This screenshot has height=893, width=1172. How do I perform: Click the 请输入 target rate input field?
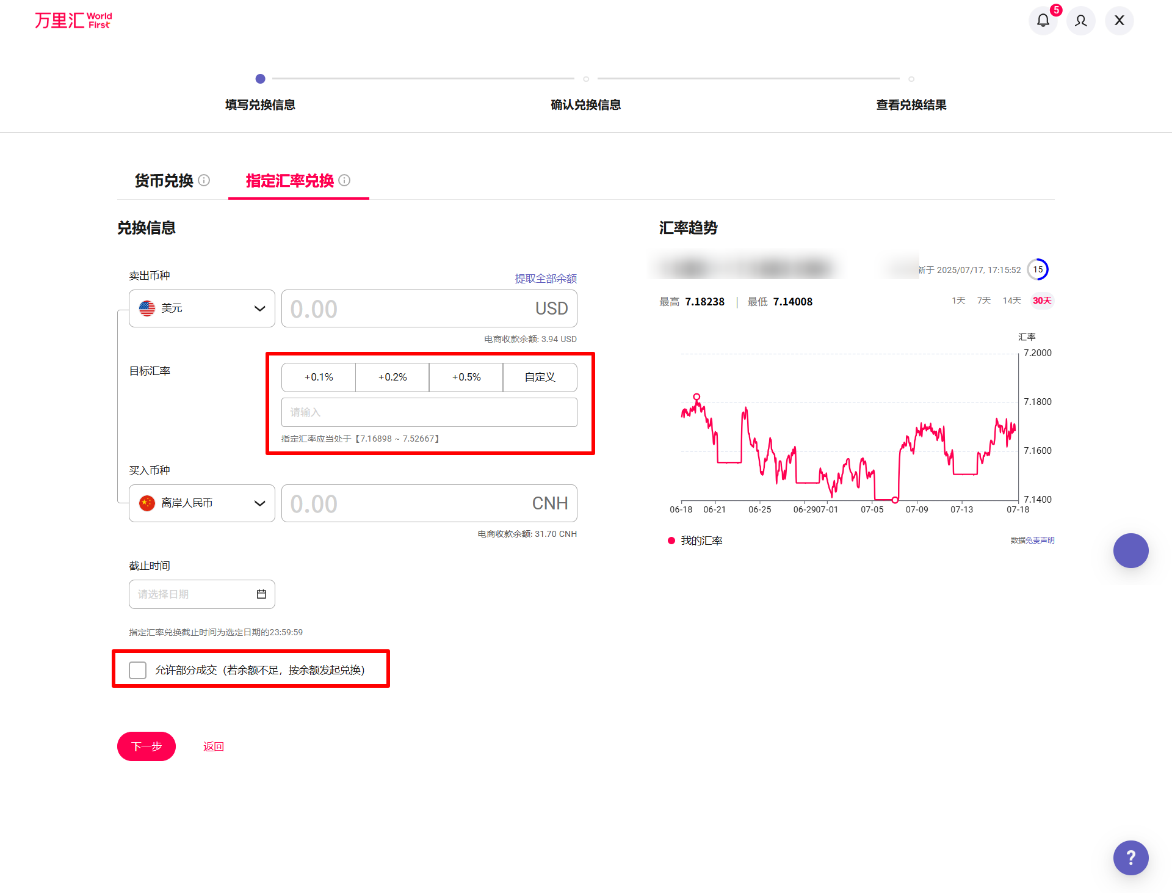coord(429,412)
